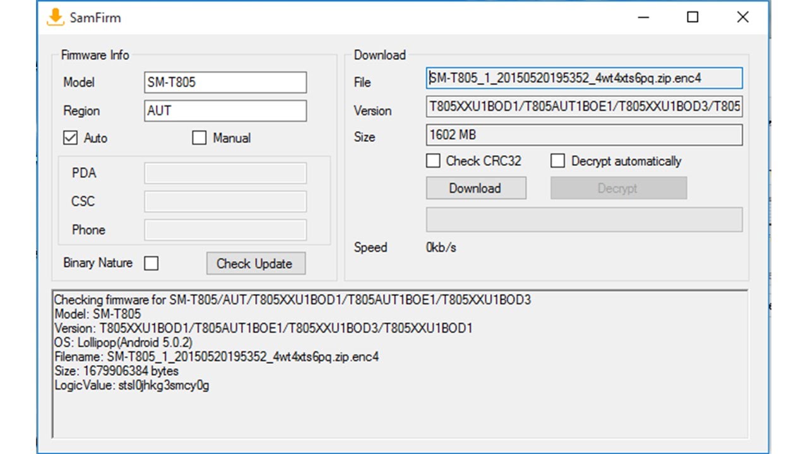
Task: Click the CSC text field
Action: [225, 202]
